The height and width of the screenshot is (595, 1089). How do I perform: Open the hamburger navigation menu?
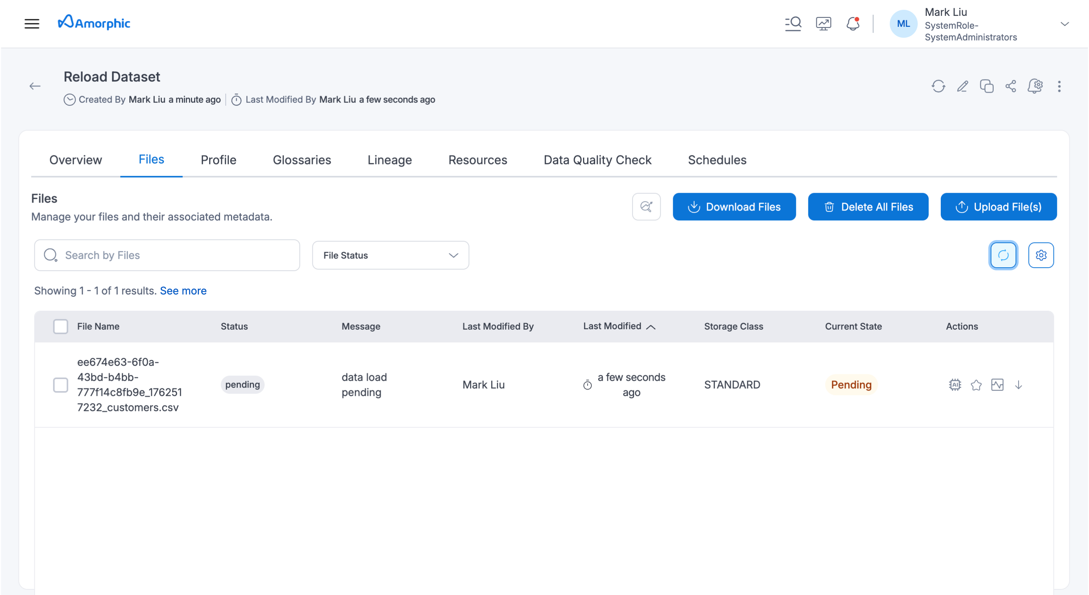pos(32,24)
